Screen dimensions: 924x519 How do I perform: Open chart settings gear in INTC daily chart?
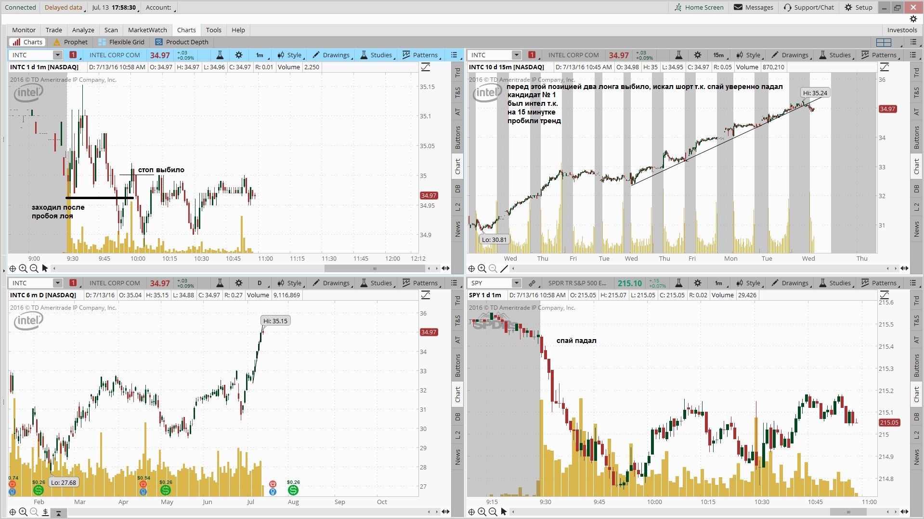point(239,283)
